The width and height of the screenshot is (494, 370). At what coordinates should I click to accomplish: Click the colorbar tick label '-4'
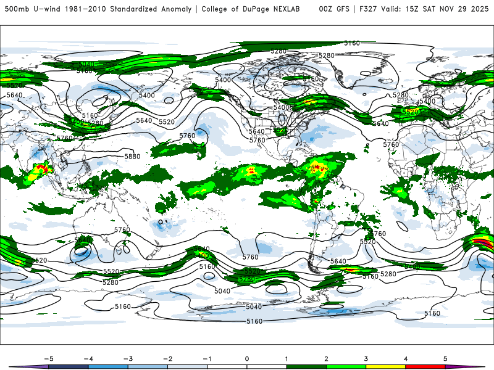[88, 359]
